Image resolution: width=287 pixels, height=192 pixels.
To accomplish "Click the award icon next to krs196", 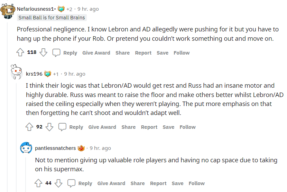I will pyautogui.click(x=48, y=74).
